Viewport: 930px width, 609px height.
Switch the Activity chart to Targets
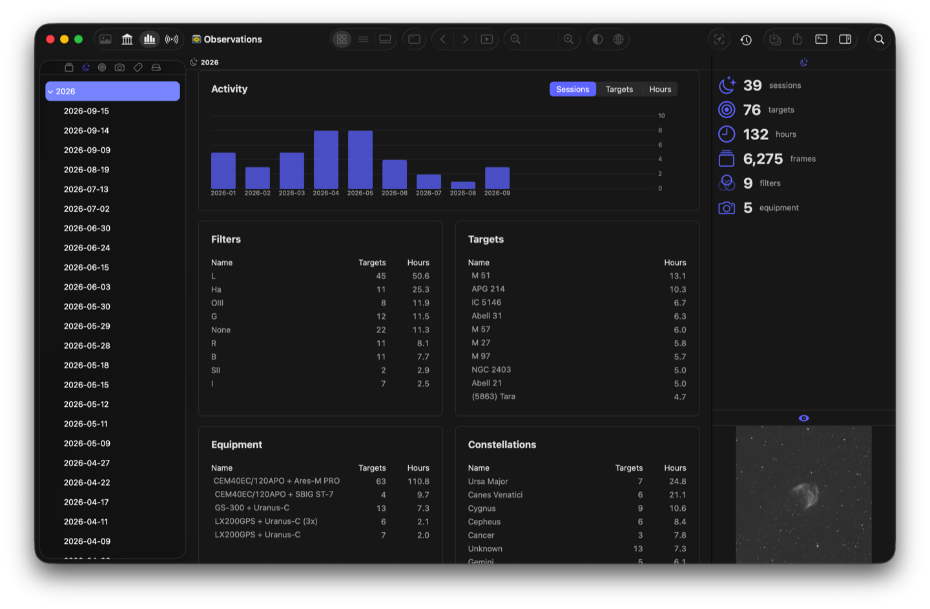(x=619, y=89)
